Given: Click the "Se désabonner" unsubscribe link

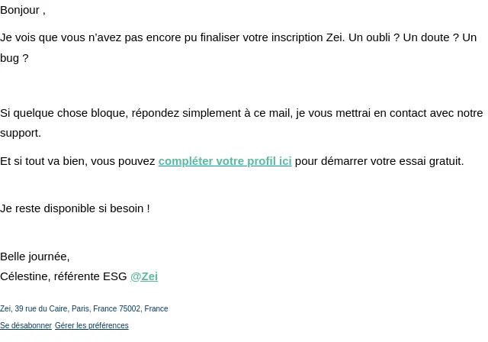Looking at the screenshot, I should (26, 325).
